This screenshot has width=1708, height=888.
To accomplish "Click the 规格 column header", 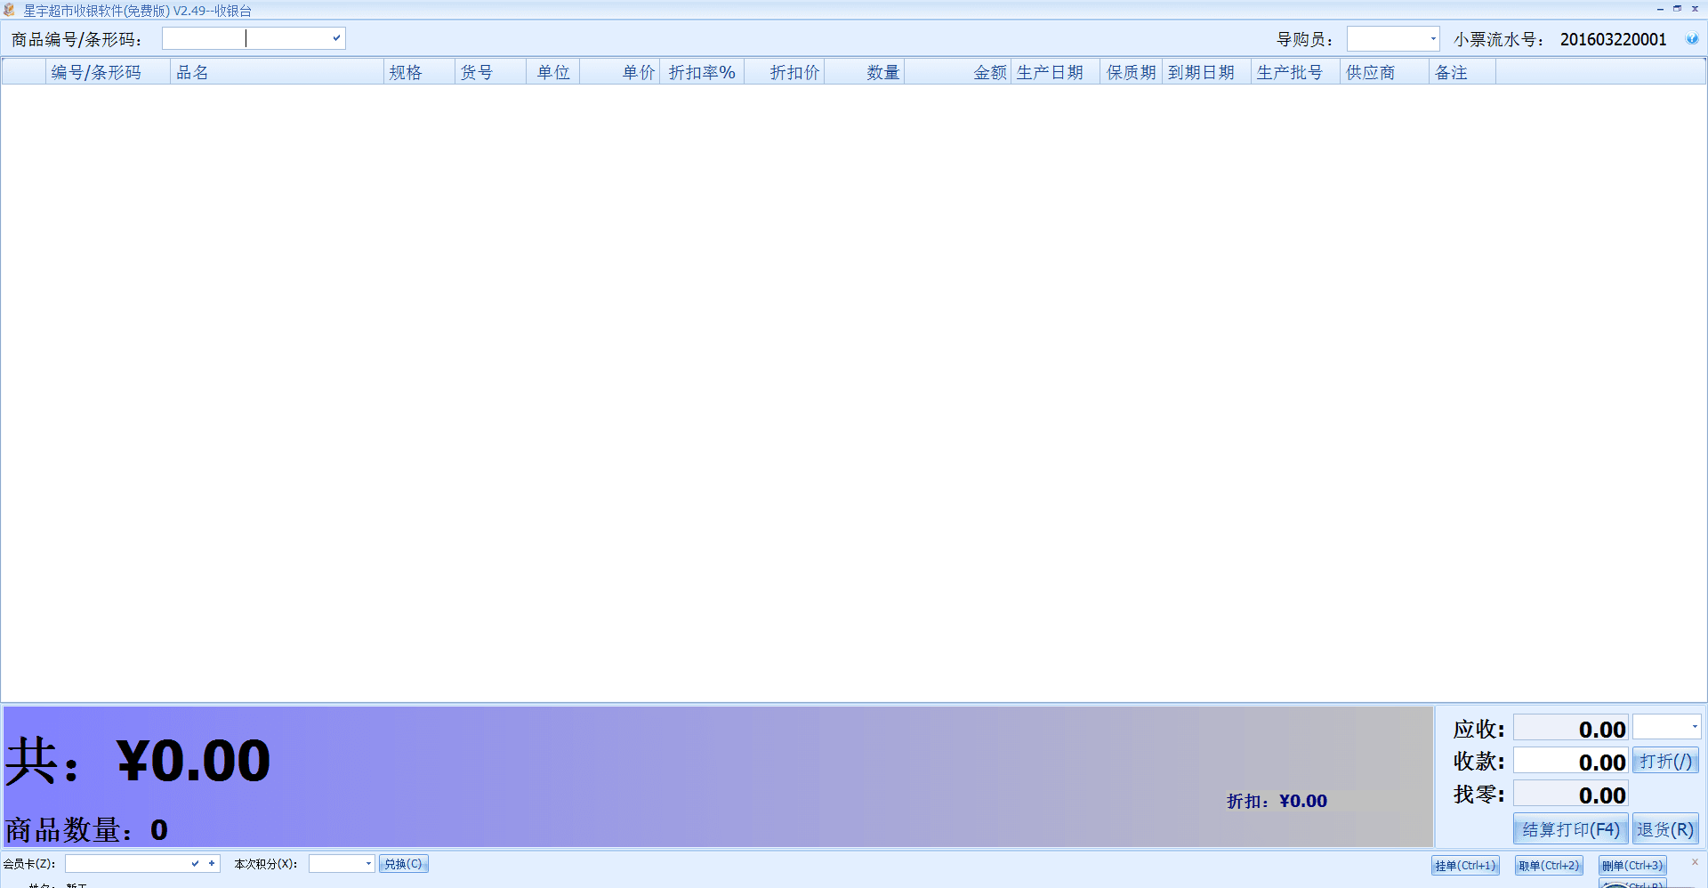I will [x=419, y=72].
